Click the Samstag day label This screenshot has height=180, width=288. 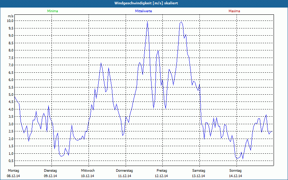[x=199, y=171]
